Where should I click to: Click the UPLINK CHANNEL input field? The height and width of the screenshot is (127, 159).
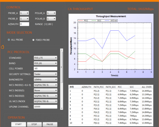coord(45,107)
